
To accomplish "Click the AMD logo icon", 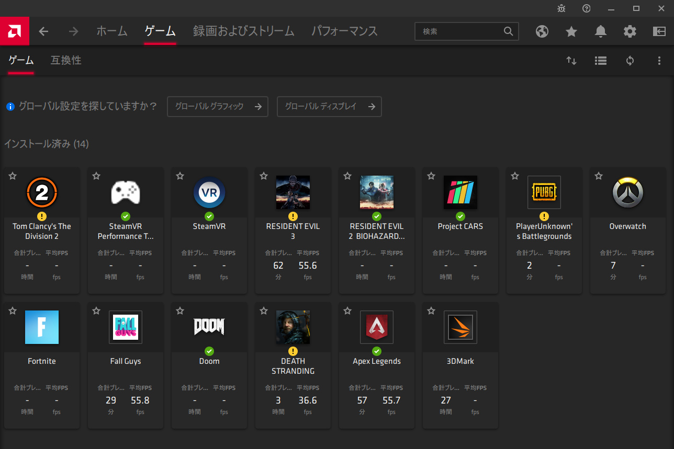I will [15, 31].
